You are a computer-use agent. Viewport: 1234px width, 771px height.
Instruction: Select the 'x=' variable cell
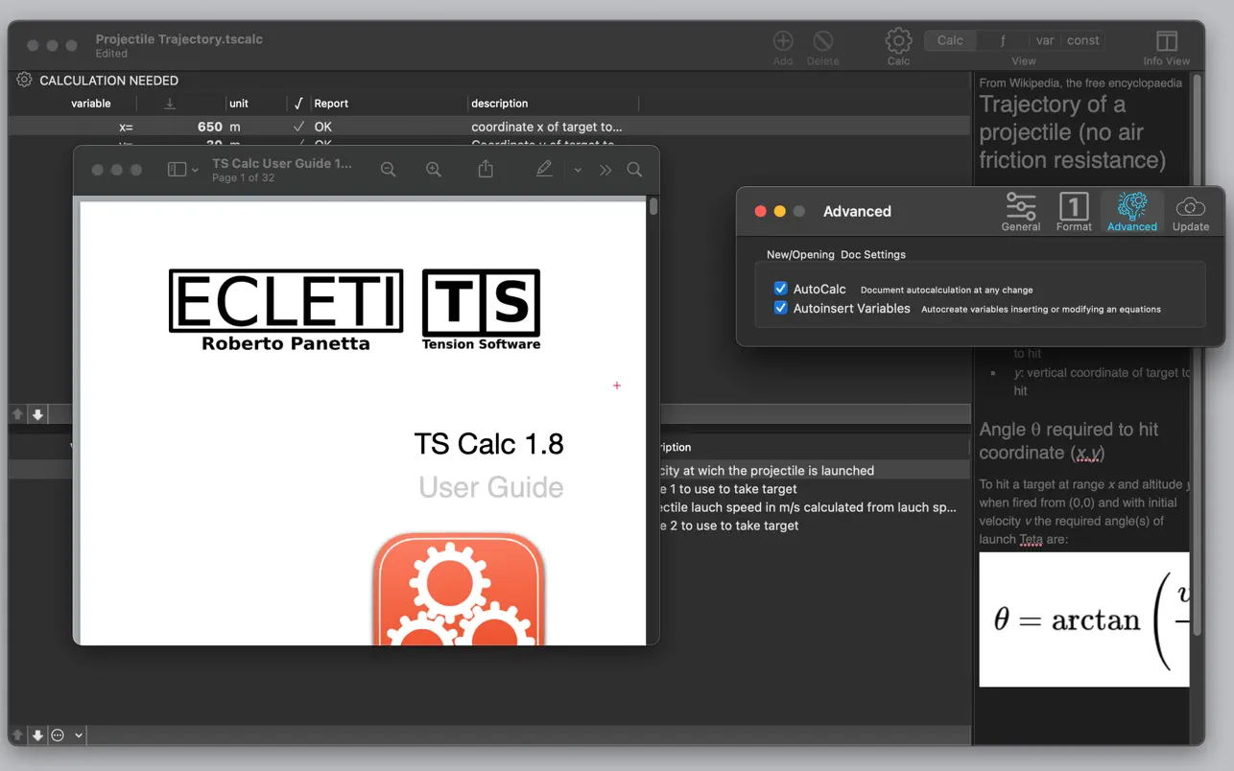(x=126, y=127)
